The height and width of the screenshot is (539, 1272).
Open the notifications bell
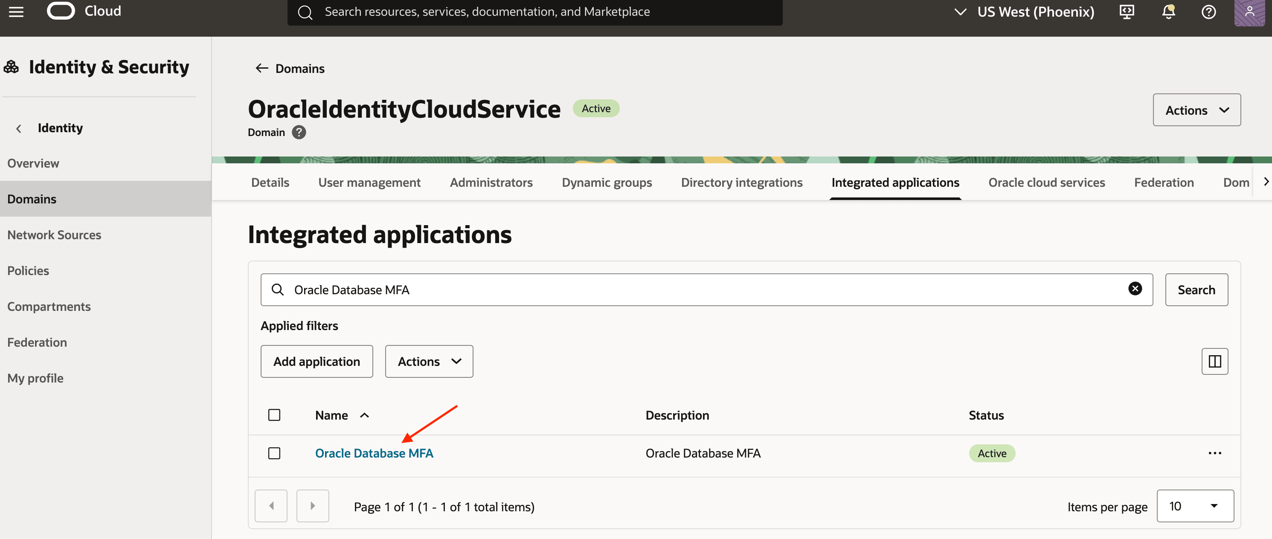[x=1168, y=12]
